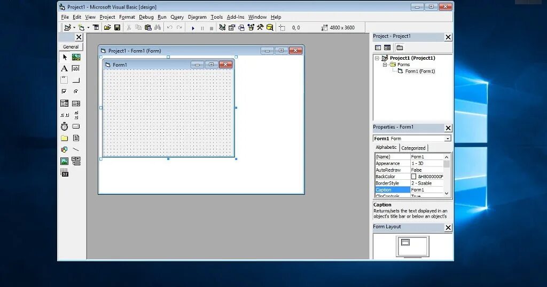Collapse the Project1 (Project1) tree node
The image size is (547, 287).
coord(377,58)
